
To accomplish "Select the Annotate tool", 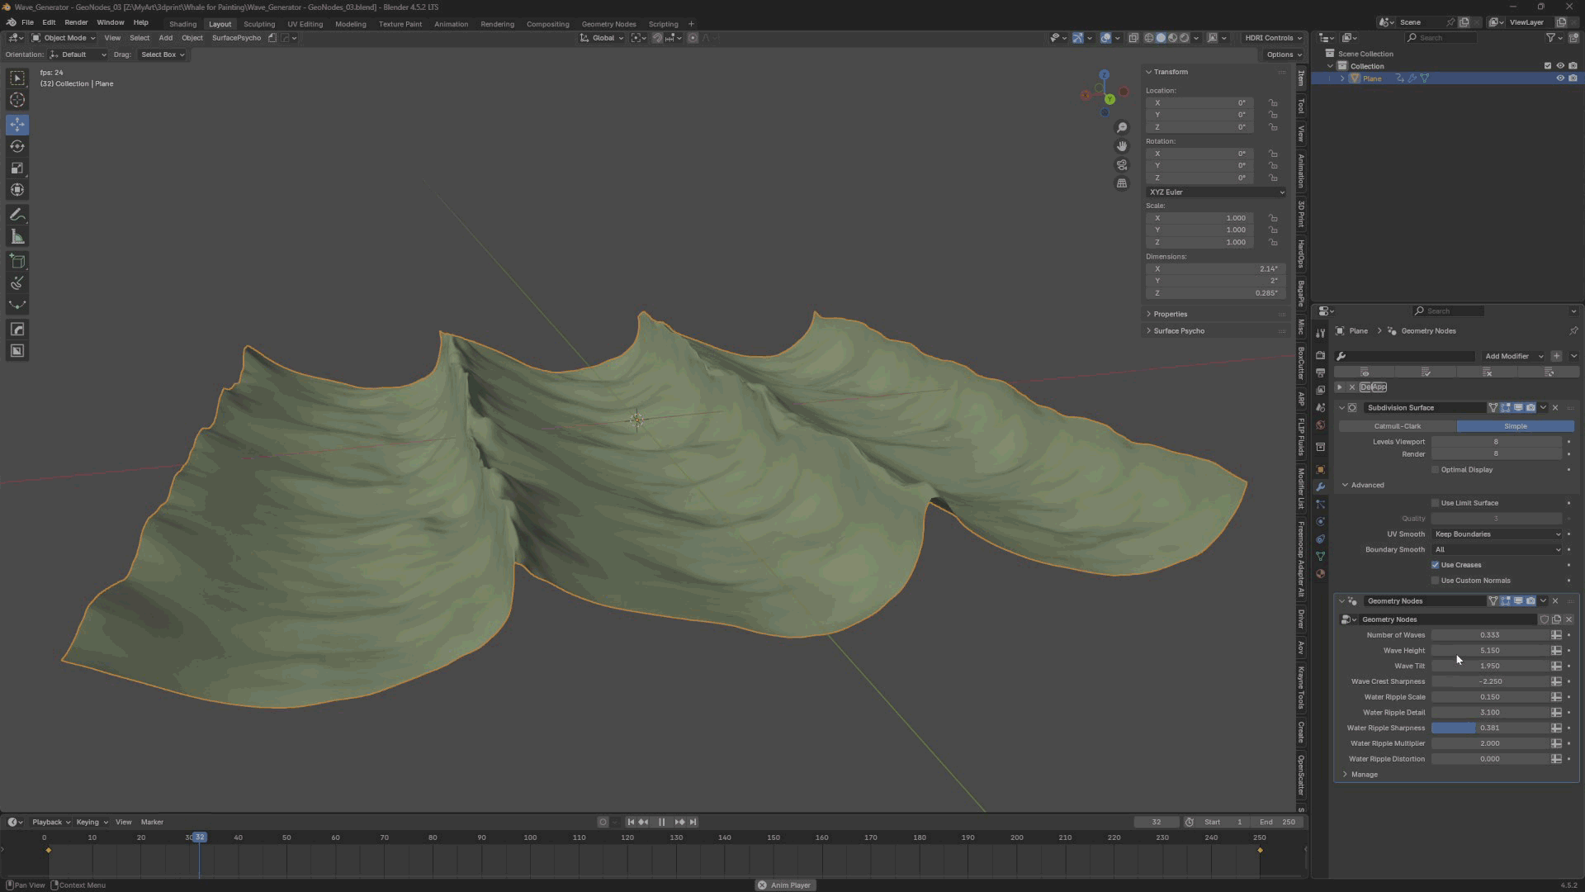I will [x=17, y=214].
